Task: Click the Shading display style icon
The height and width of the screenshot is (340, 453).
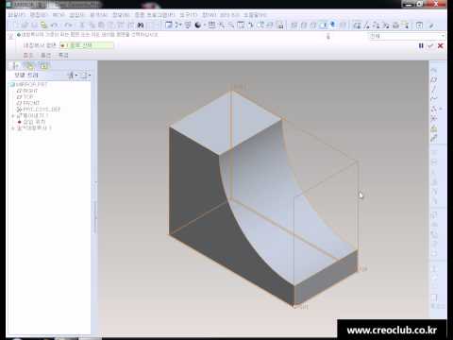Action: point(324,25)
